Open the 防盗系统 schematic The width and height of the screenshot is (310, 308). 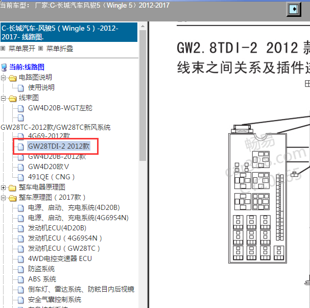41,269
